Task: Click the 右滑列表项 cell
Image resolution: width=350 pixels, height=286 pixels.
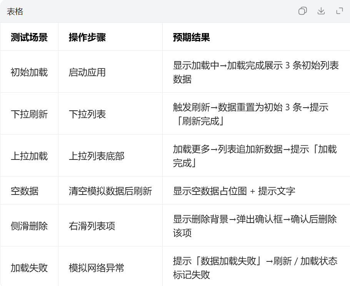Action: click(110, 226)
